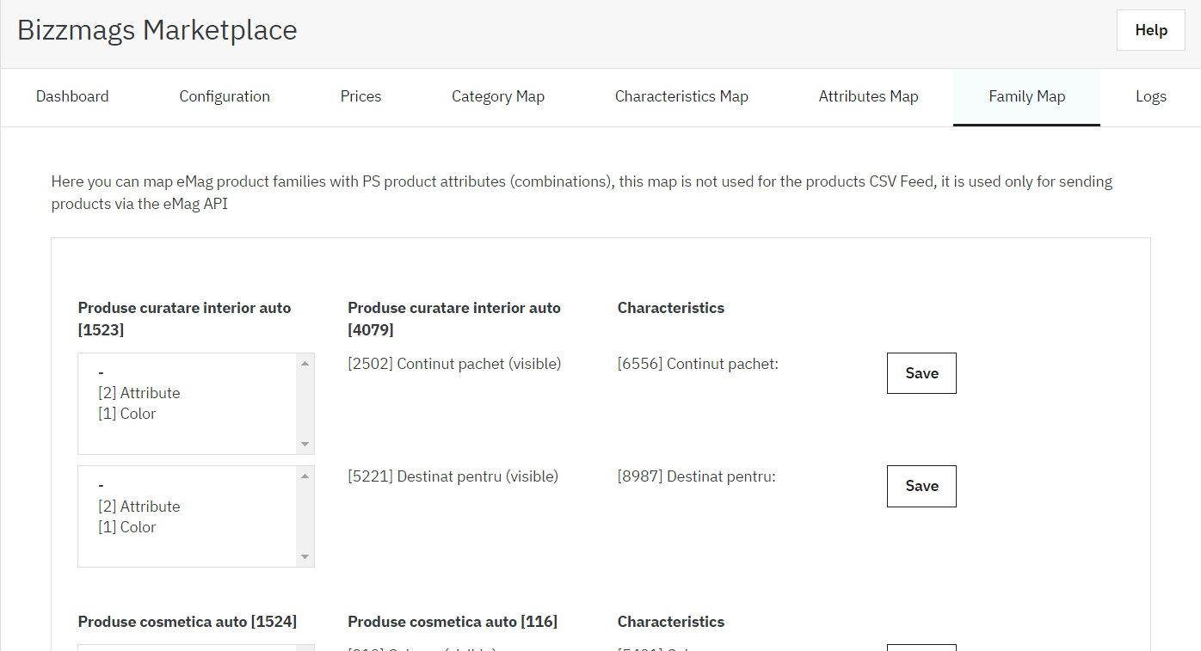
Task: Click 'Produse curatare interior auto [4079]' heading
Action: 454,318
